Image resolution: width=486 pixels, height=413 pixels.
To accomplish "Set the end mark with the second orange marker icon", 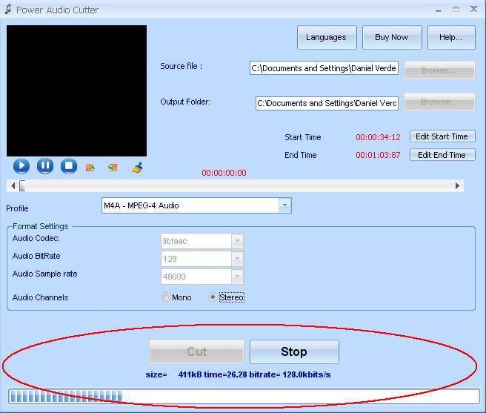I will tap(113, 168).
